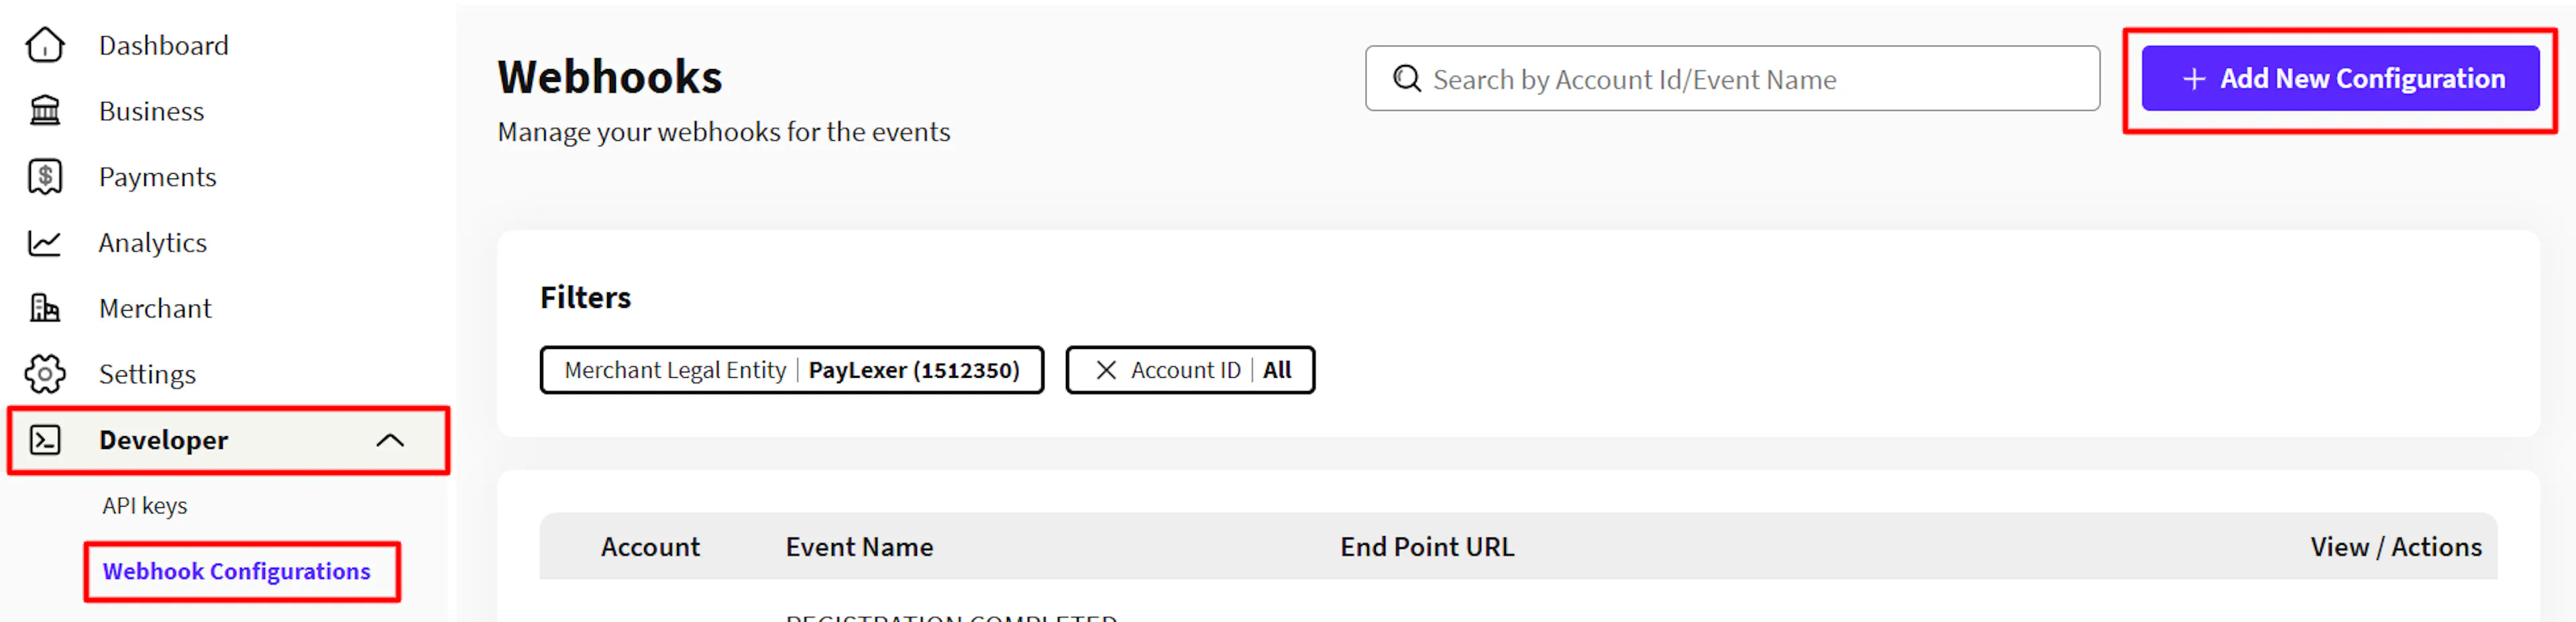The height and width of the screenshot is (622, 2576).
Task: Go to the Analytics section
Action: 152,243
